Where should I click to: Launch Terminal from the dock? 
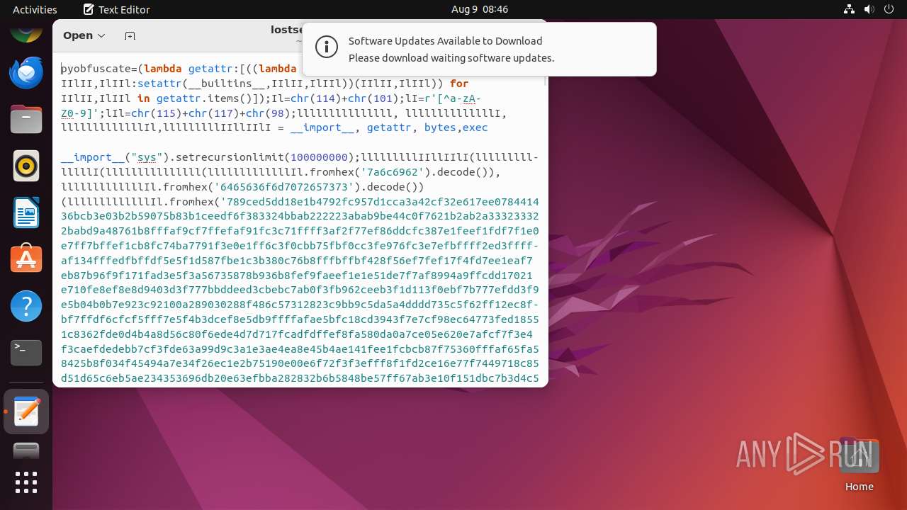26,352
